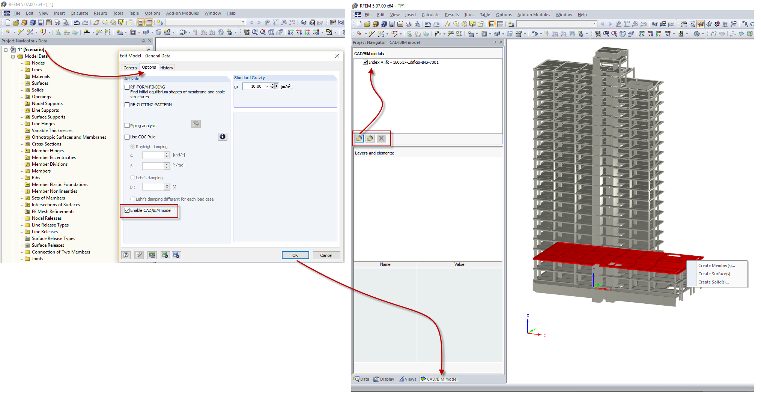Open the Add-on Modules menu
761x396 pixels.
[x=182, y=13]
